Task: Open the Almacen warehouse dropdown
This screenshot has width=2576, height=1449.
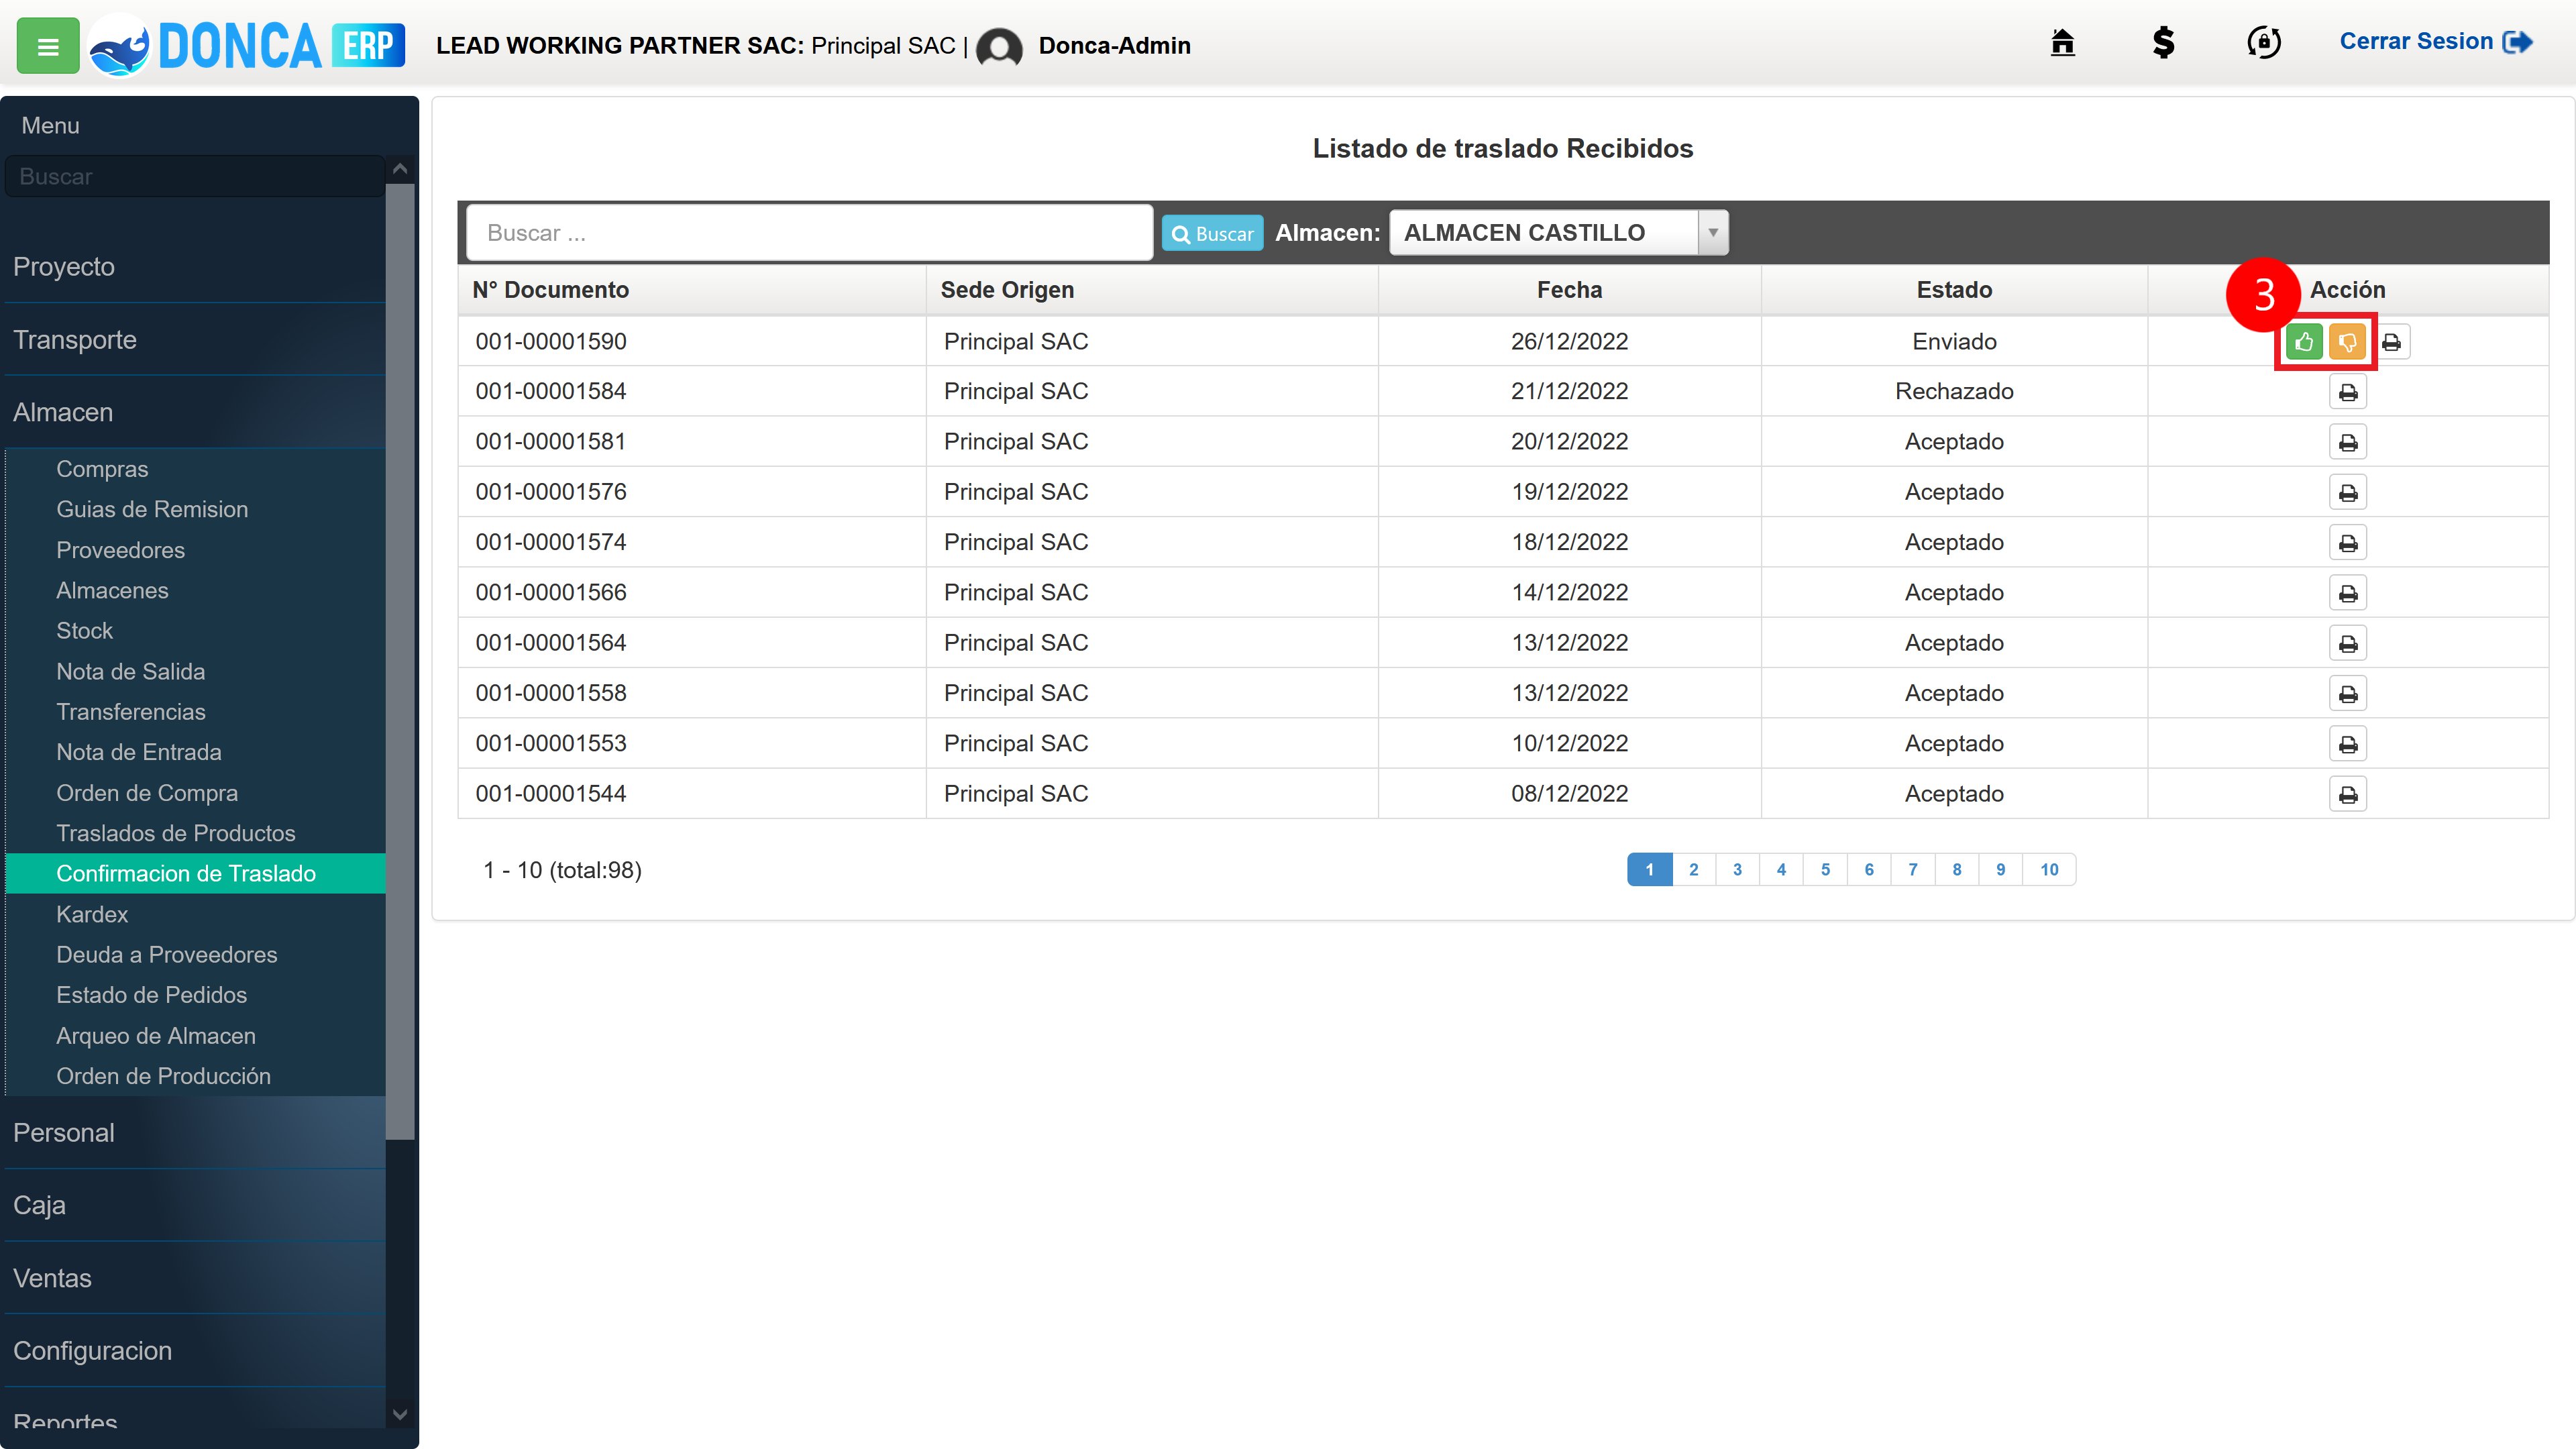Action: point(1558,233)
